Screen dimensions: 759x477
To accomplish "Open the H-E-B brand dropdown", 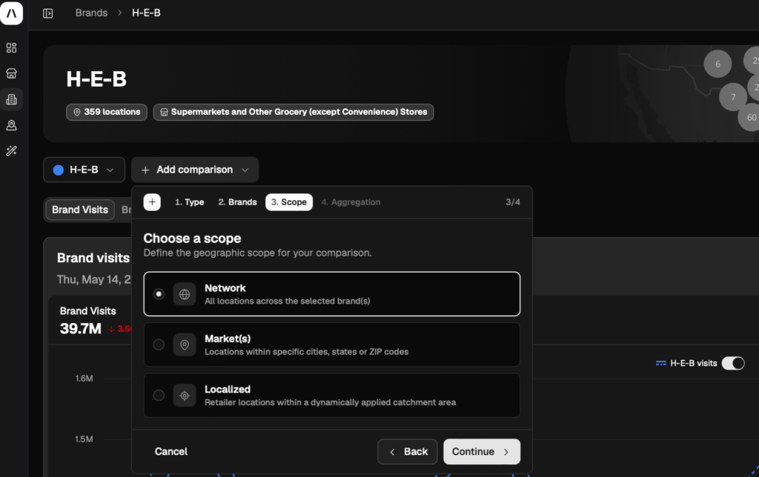I will (x=84, y=170).
